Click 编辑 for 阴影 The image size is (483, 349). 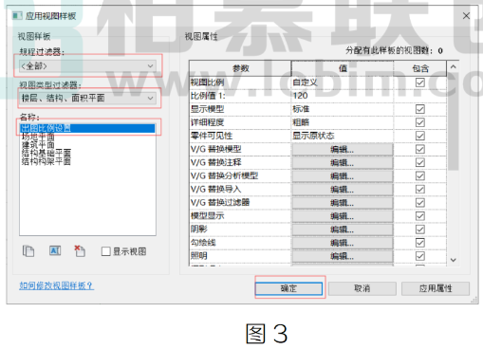(343, 230)
